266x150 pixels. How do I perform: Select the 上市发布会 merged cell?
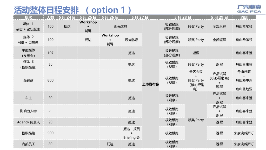150,84
